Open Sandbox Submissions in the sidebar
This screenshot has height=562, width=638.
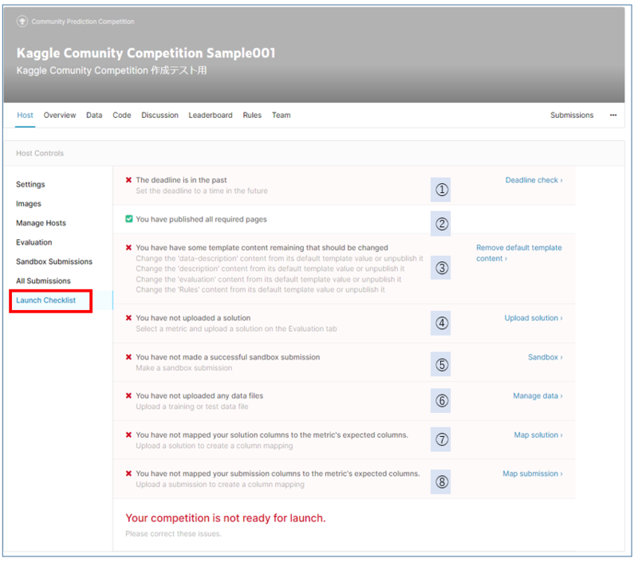[54, 261]
